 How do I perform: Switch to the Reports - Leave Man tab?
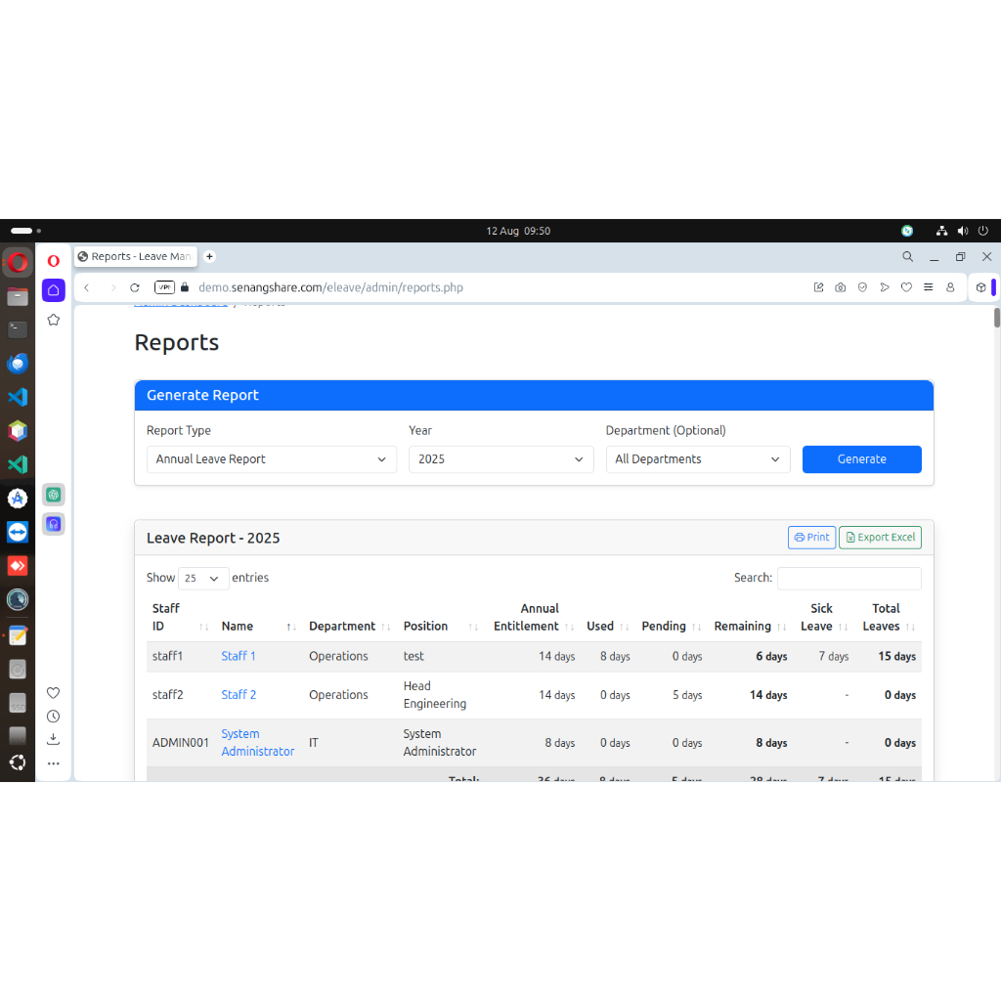point(136,256)
